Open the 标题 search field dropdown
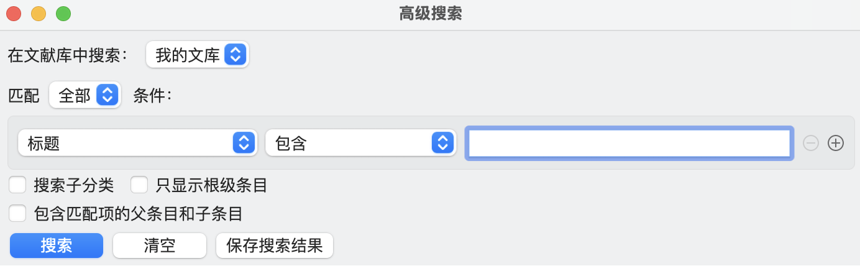The height and width of the screenshot is (276, 860). (137, 144)
